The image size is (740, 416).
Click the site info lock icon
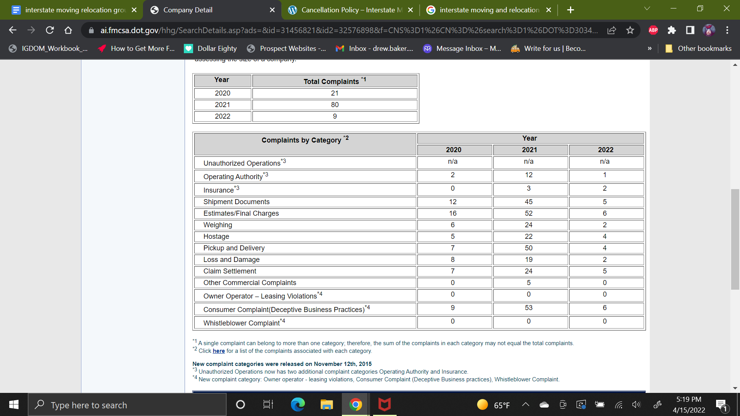(91, 30)
